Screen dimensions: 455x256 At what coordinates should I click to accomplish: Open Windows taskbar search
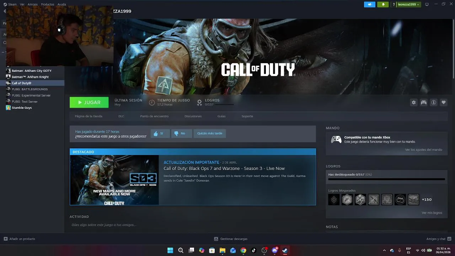[x=181, y=250]
